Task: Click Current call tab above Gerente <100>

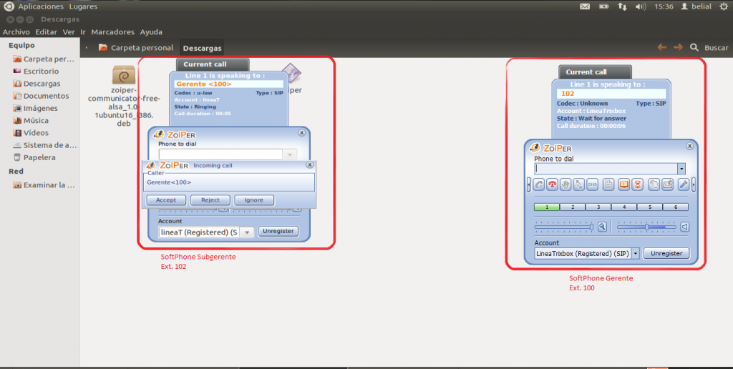Action: click(213, 64)
